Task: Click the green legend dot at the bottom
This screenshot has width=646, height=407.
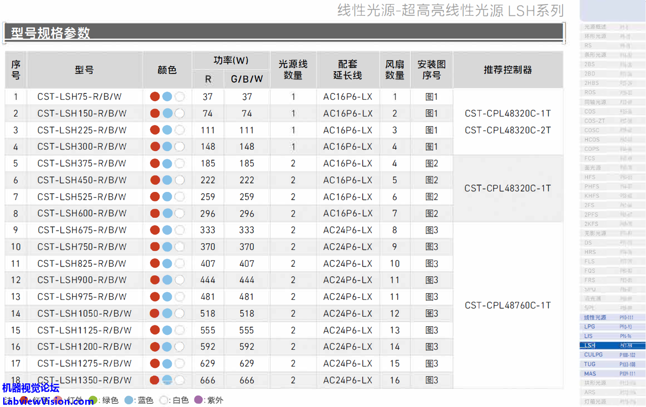Action: click(93, 400)
